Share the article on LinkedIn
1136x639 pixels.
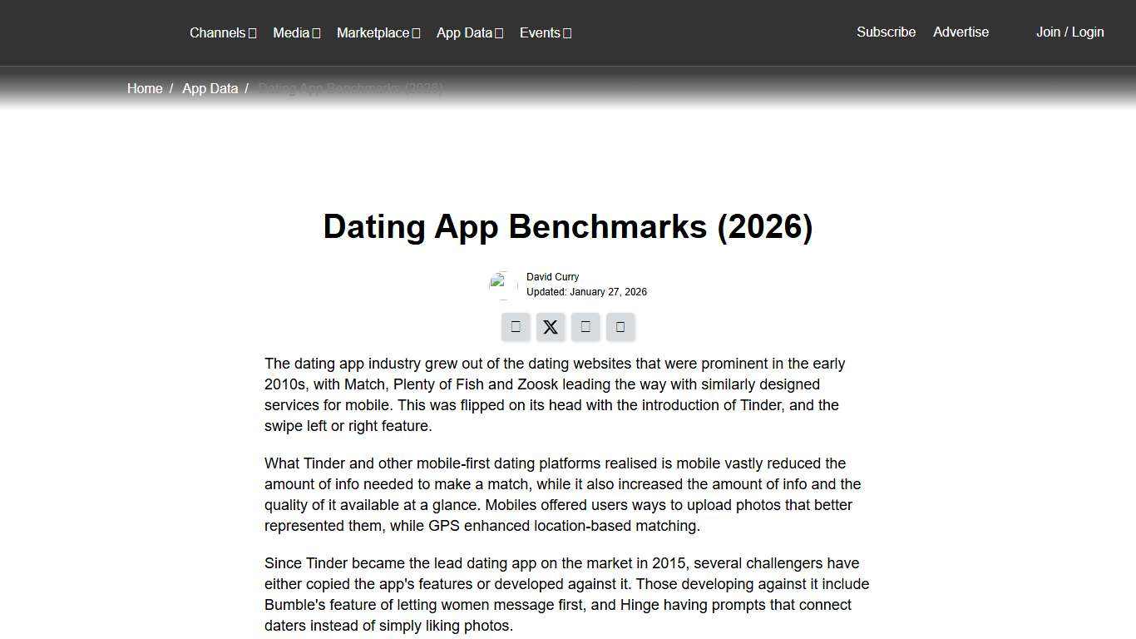coord(585,326)
